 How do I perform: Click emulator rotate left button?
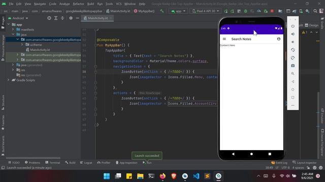point(292,50)
